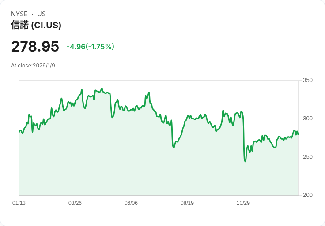Click the lowest dip of the price line
Image resolution: width=325 pixels, height=226 pixels.
point(245,161)
